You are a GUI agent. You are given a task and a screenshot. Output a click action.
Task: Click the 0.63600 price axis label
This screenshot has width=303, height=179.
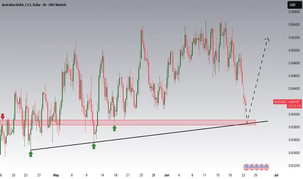(294, 140)
